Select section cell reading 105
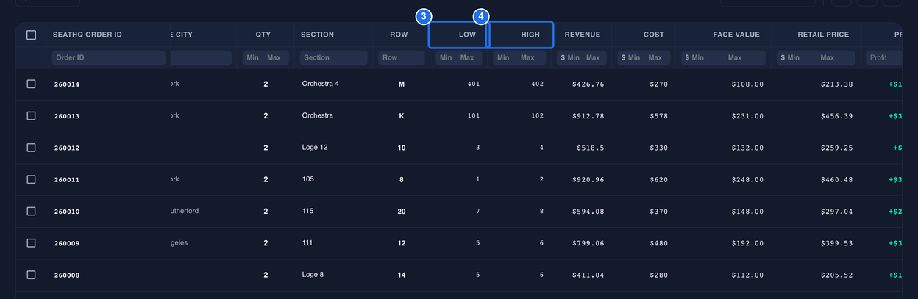918x299 pixels. click(x=307, y=179)
